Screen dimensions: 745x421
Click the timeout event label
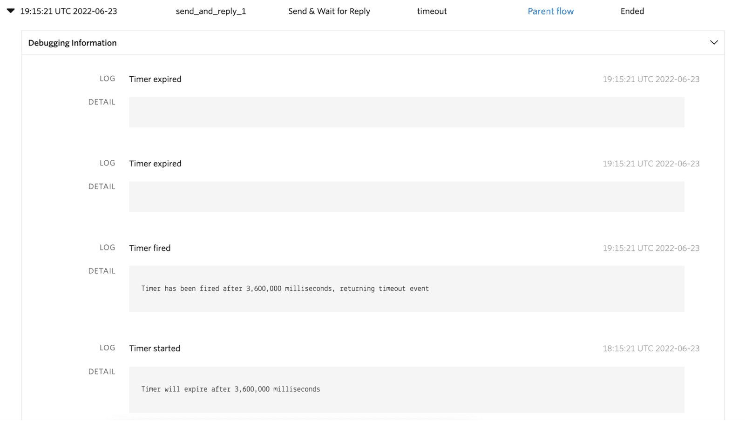[x=431, y=11]
